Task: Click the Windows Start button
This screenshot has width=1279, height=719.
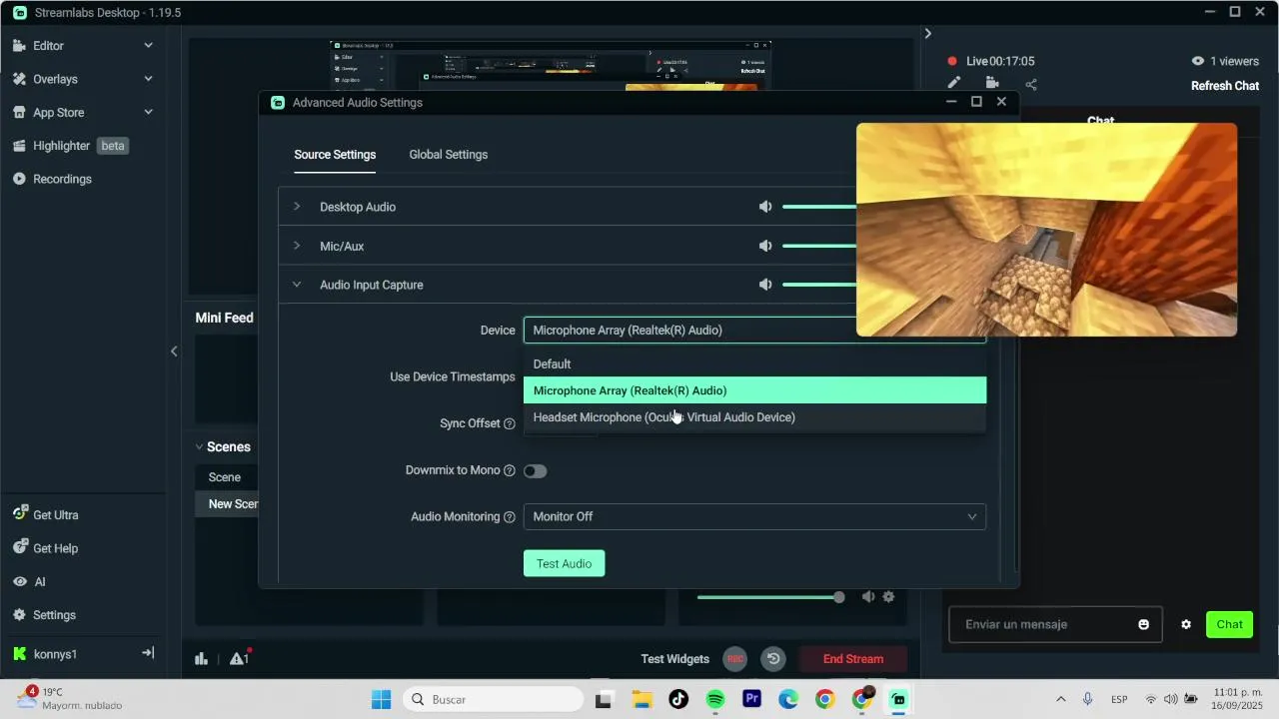Action: 382,699
